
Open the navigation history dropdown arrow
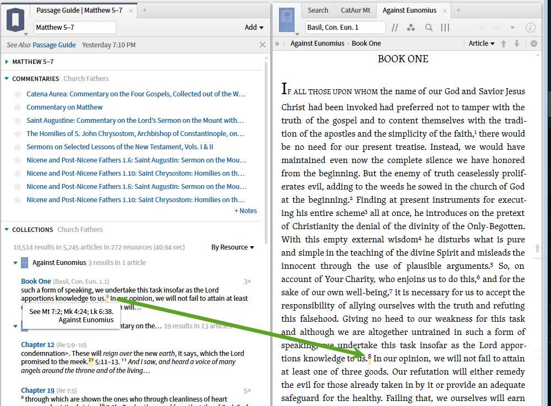pyautogui.click(x=512, y=28)
